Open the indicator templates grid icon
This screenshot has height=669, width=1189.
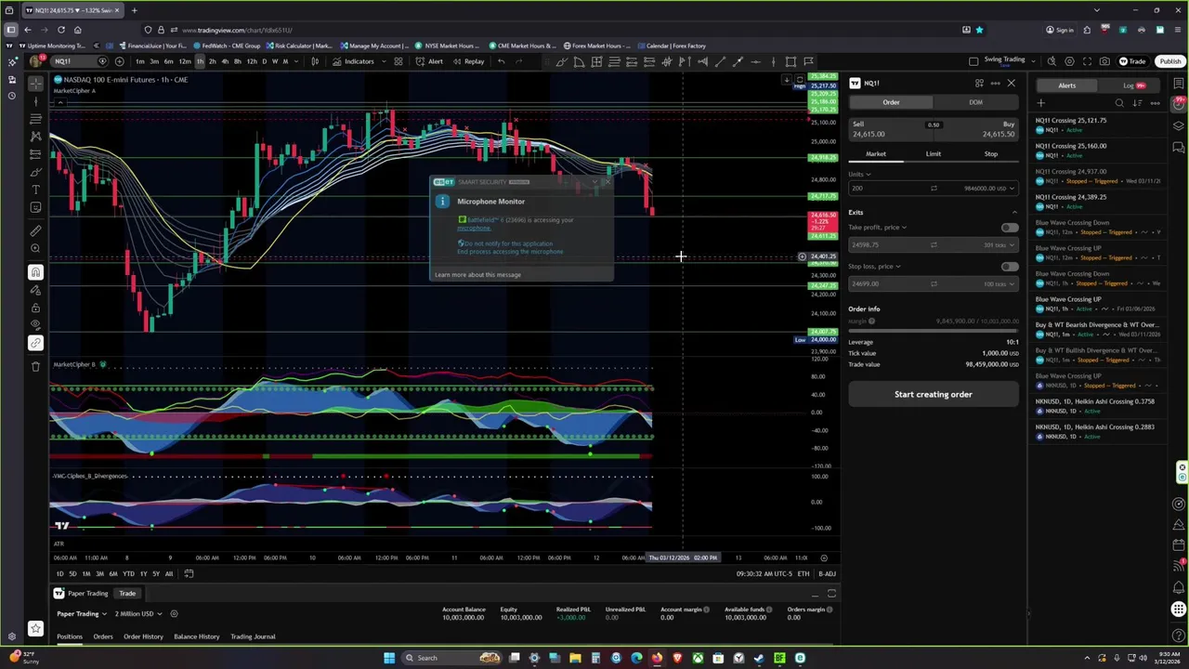[x=398, y=61]
